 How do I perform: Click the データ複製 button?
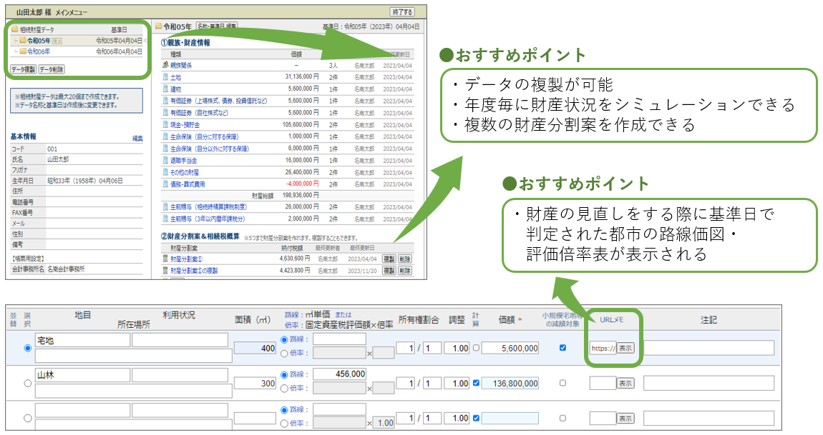pos(23,69)
